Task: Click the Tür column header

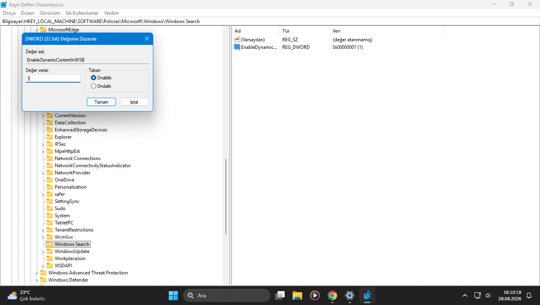Action: point(305,31)
